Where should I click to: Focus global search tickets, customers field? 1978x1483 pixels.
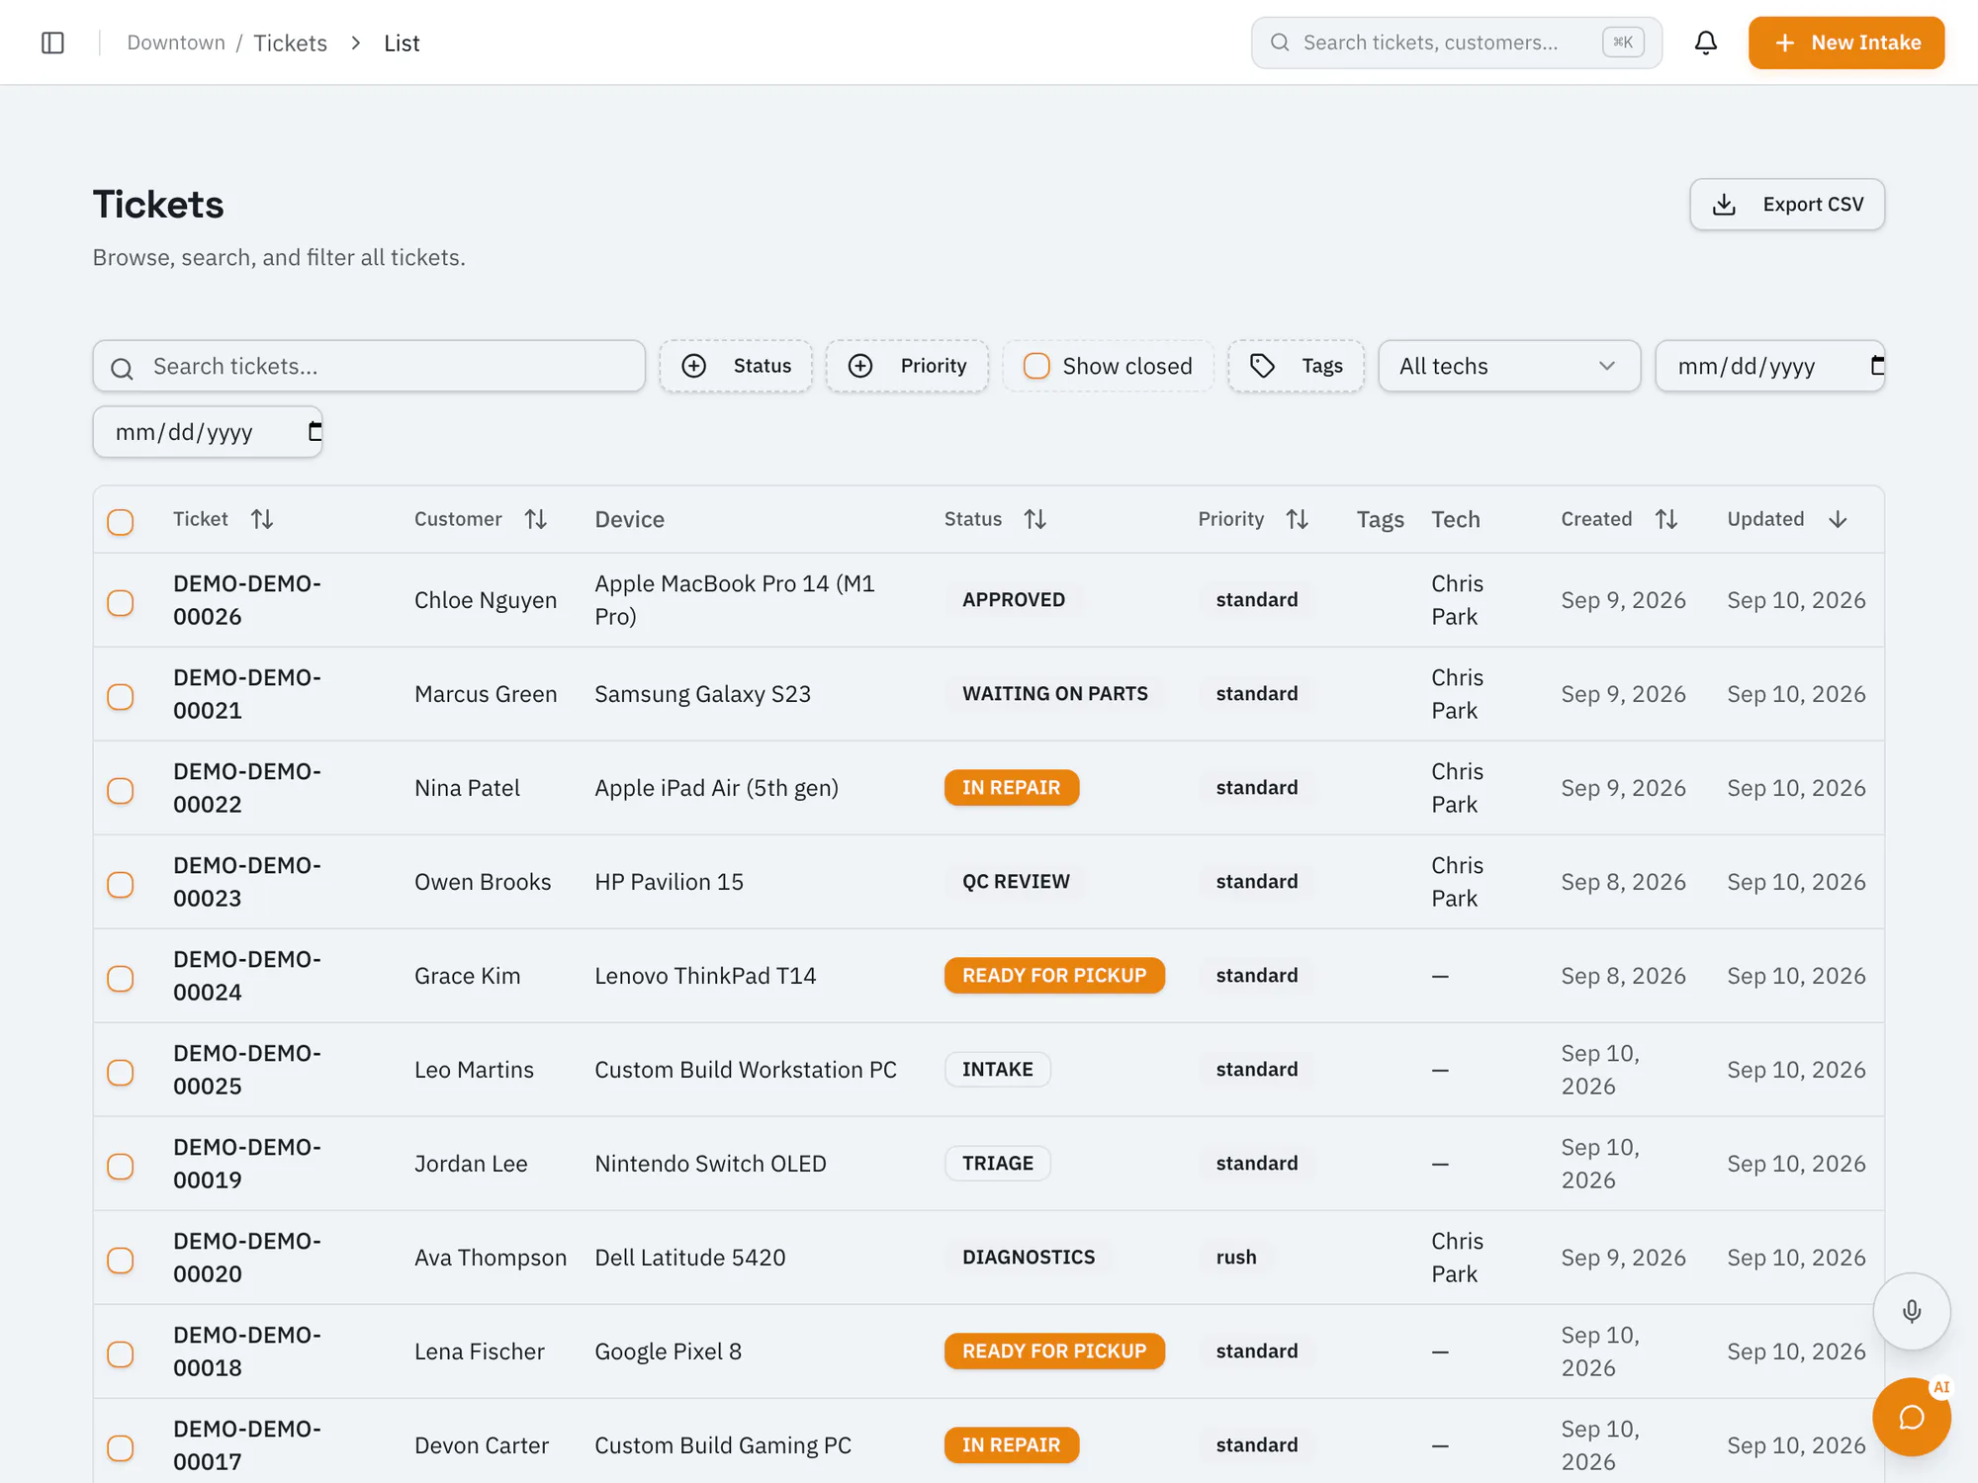(x=1456, y=43)
